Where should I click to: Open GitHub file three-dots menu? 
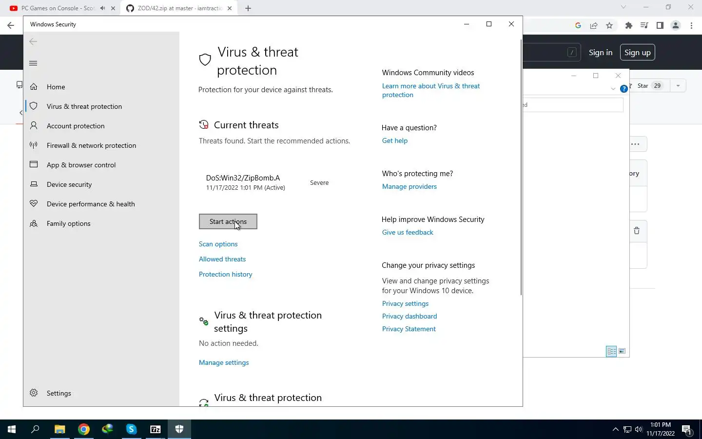pyautogui.click(x=635, y=144)
